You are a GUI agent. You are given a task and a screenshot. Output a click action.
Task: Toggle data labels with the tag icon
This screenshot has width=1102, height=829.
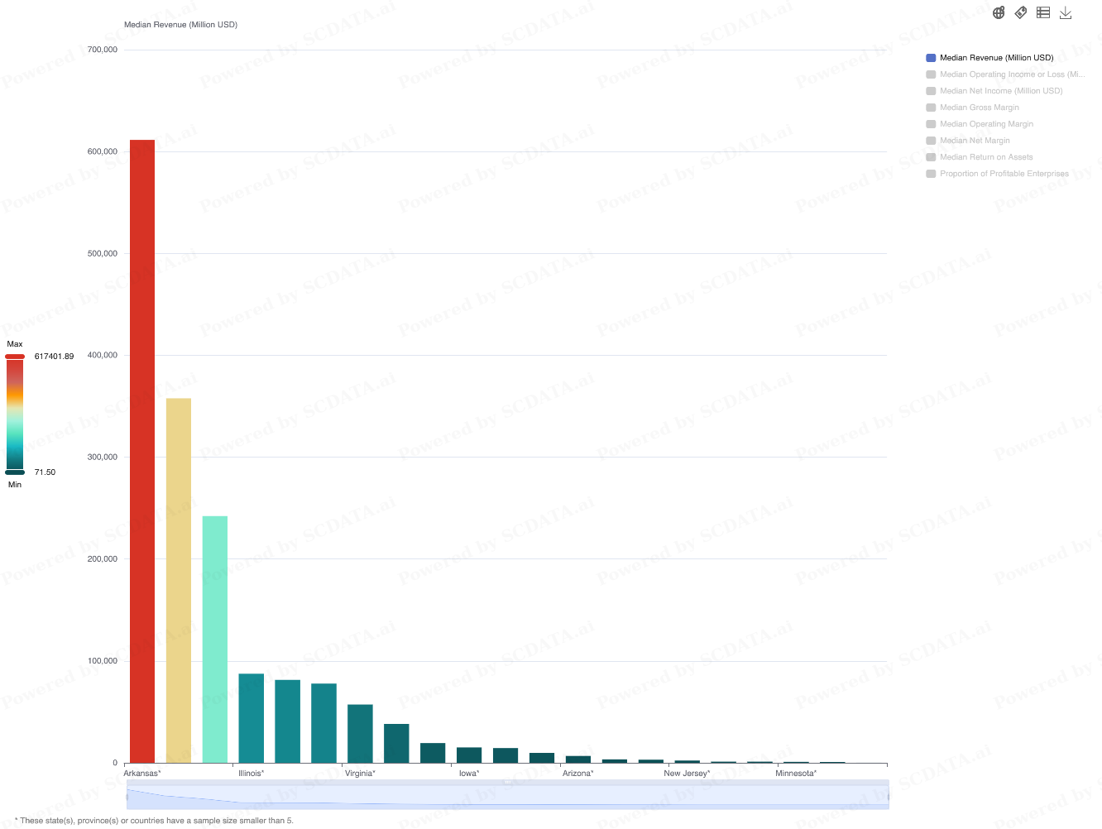tap(1021, 12)
